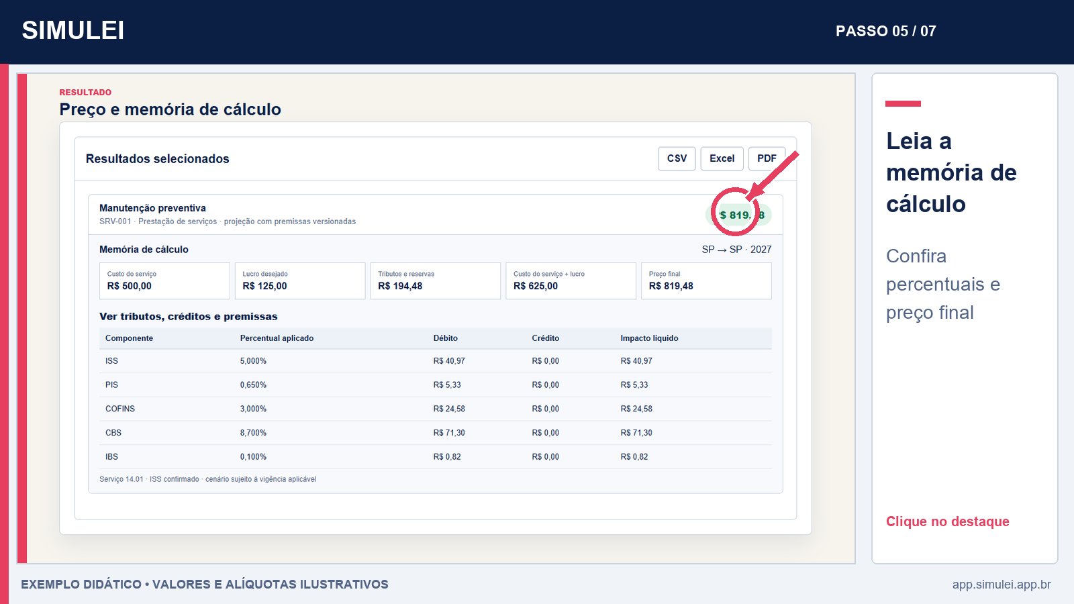Click the R$ 40,97 debit value for ISS
The height and width of the screenshot is (604, 1074).
click(449, 361)
